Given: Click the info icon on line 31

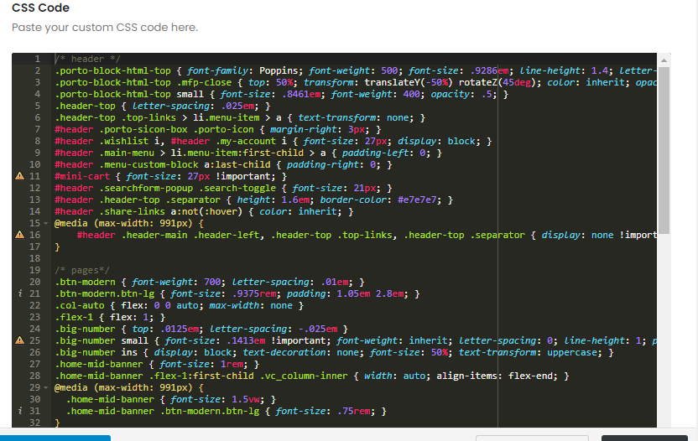Looking at the screenshot, I should [x=19, y=411].
